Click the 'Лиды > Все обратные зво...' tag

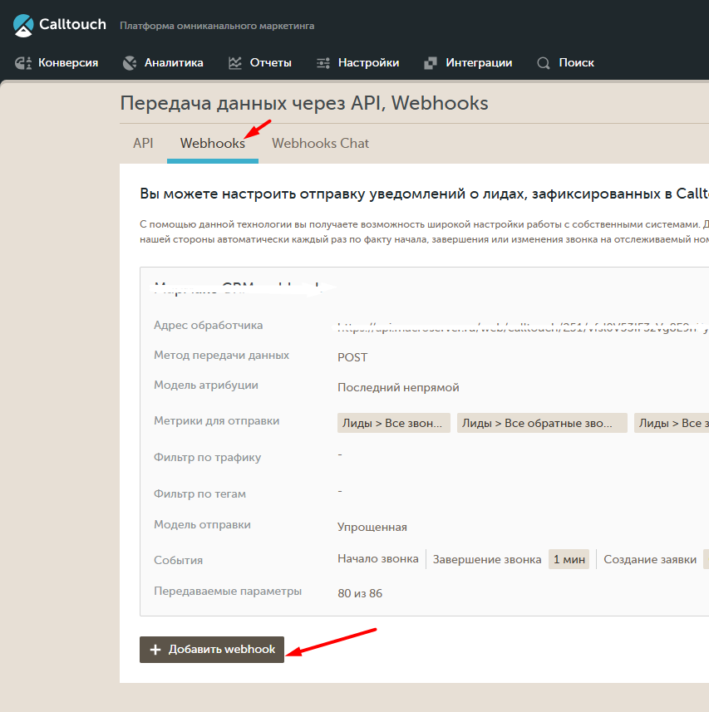pos(542,423)
